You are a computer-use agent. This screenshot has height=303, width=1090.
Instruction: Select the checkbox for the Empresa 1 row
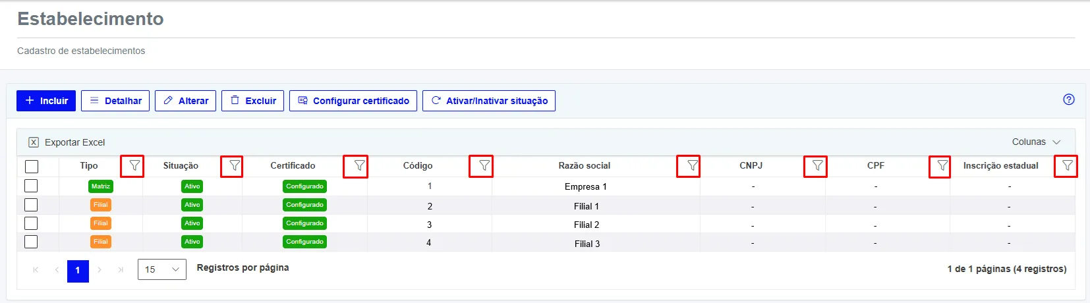(31, 186)
